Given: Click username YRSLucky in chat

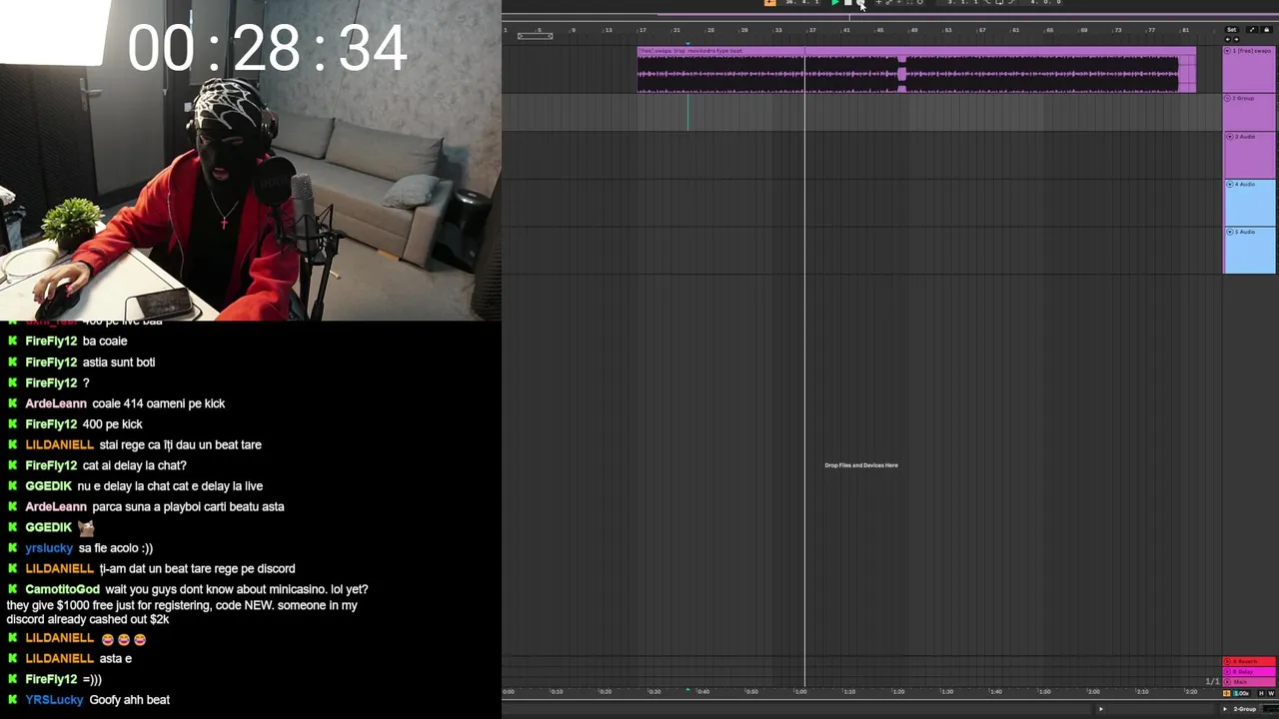Looking at the screenshot, I should point(54,700).
